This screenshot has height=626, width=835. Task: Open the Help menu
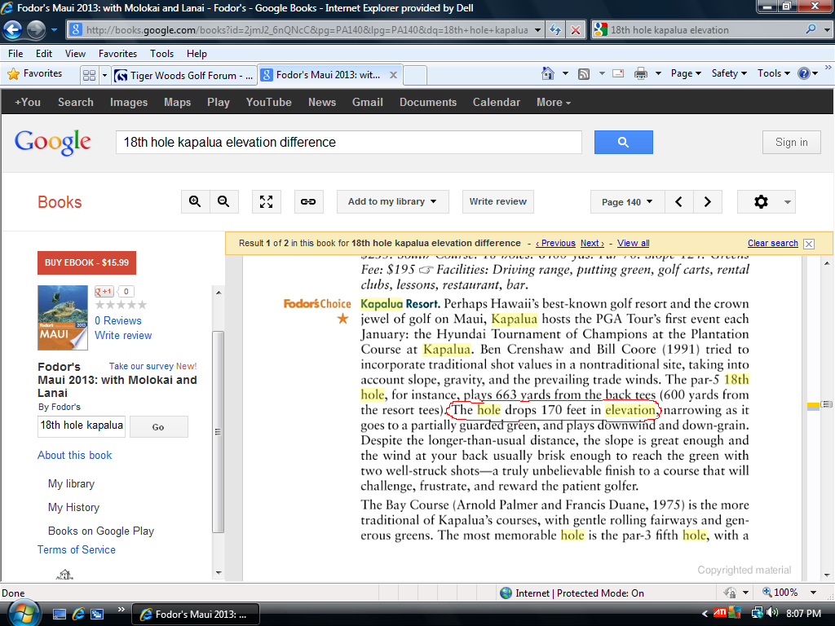pos(197,54)
